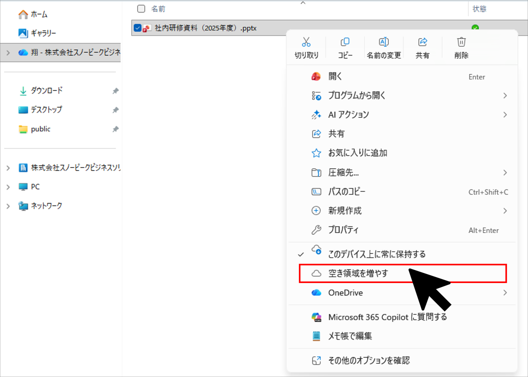The image size is (528, 377).
Task: Click the PowerPoint file icon
Action: click(x=147, y=28)
